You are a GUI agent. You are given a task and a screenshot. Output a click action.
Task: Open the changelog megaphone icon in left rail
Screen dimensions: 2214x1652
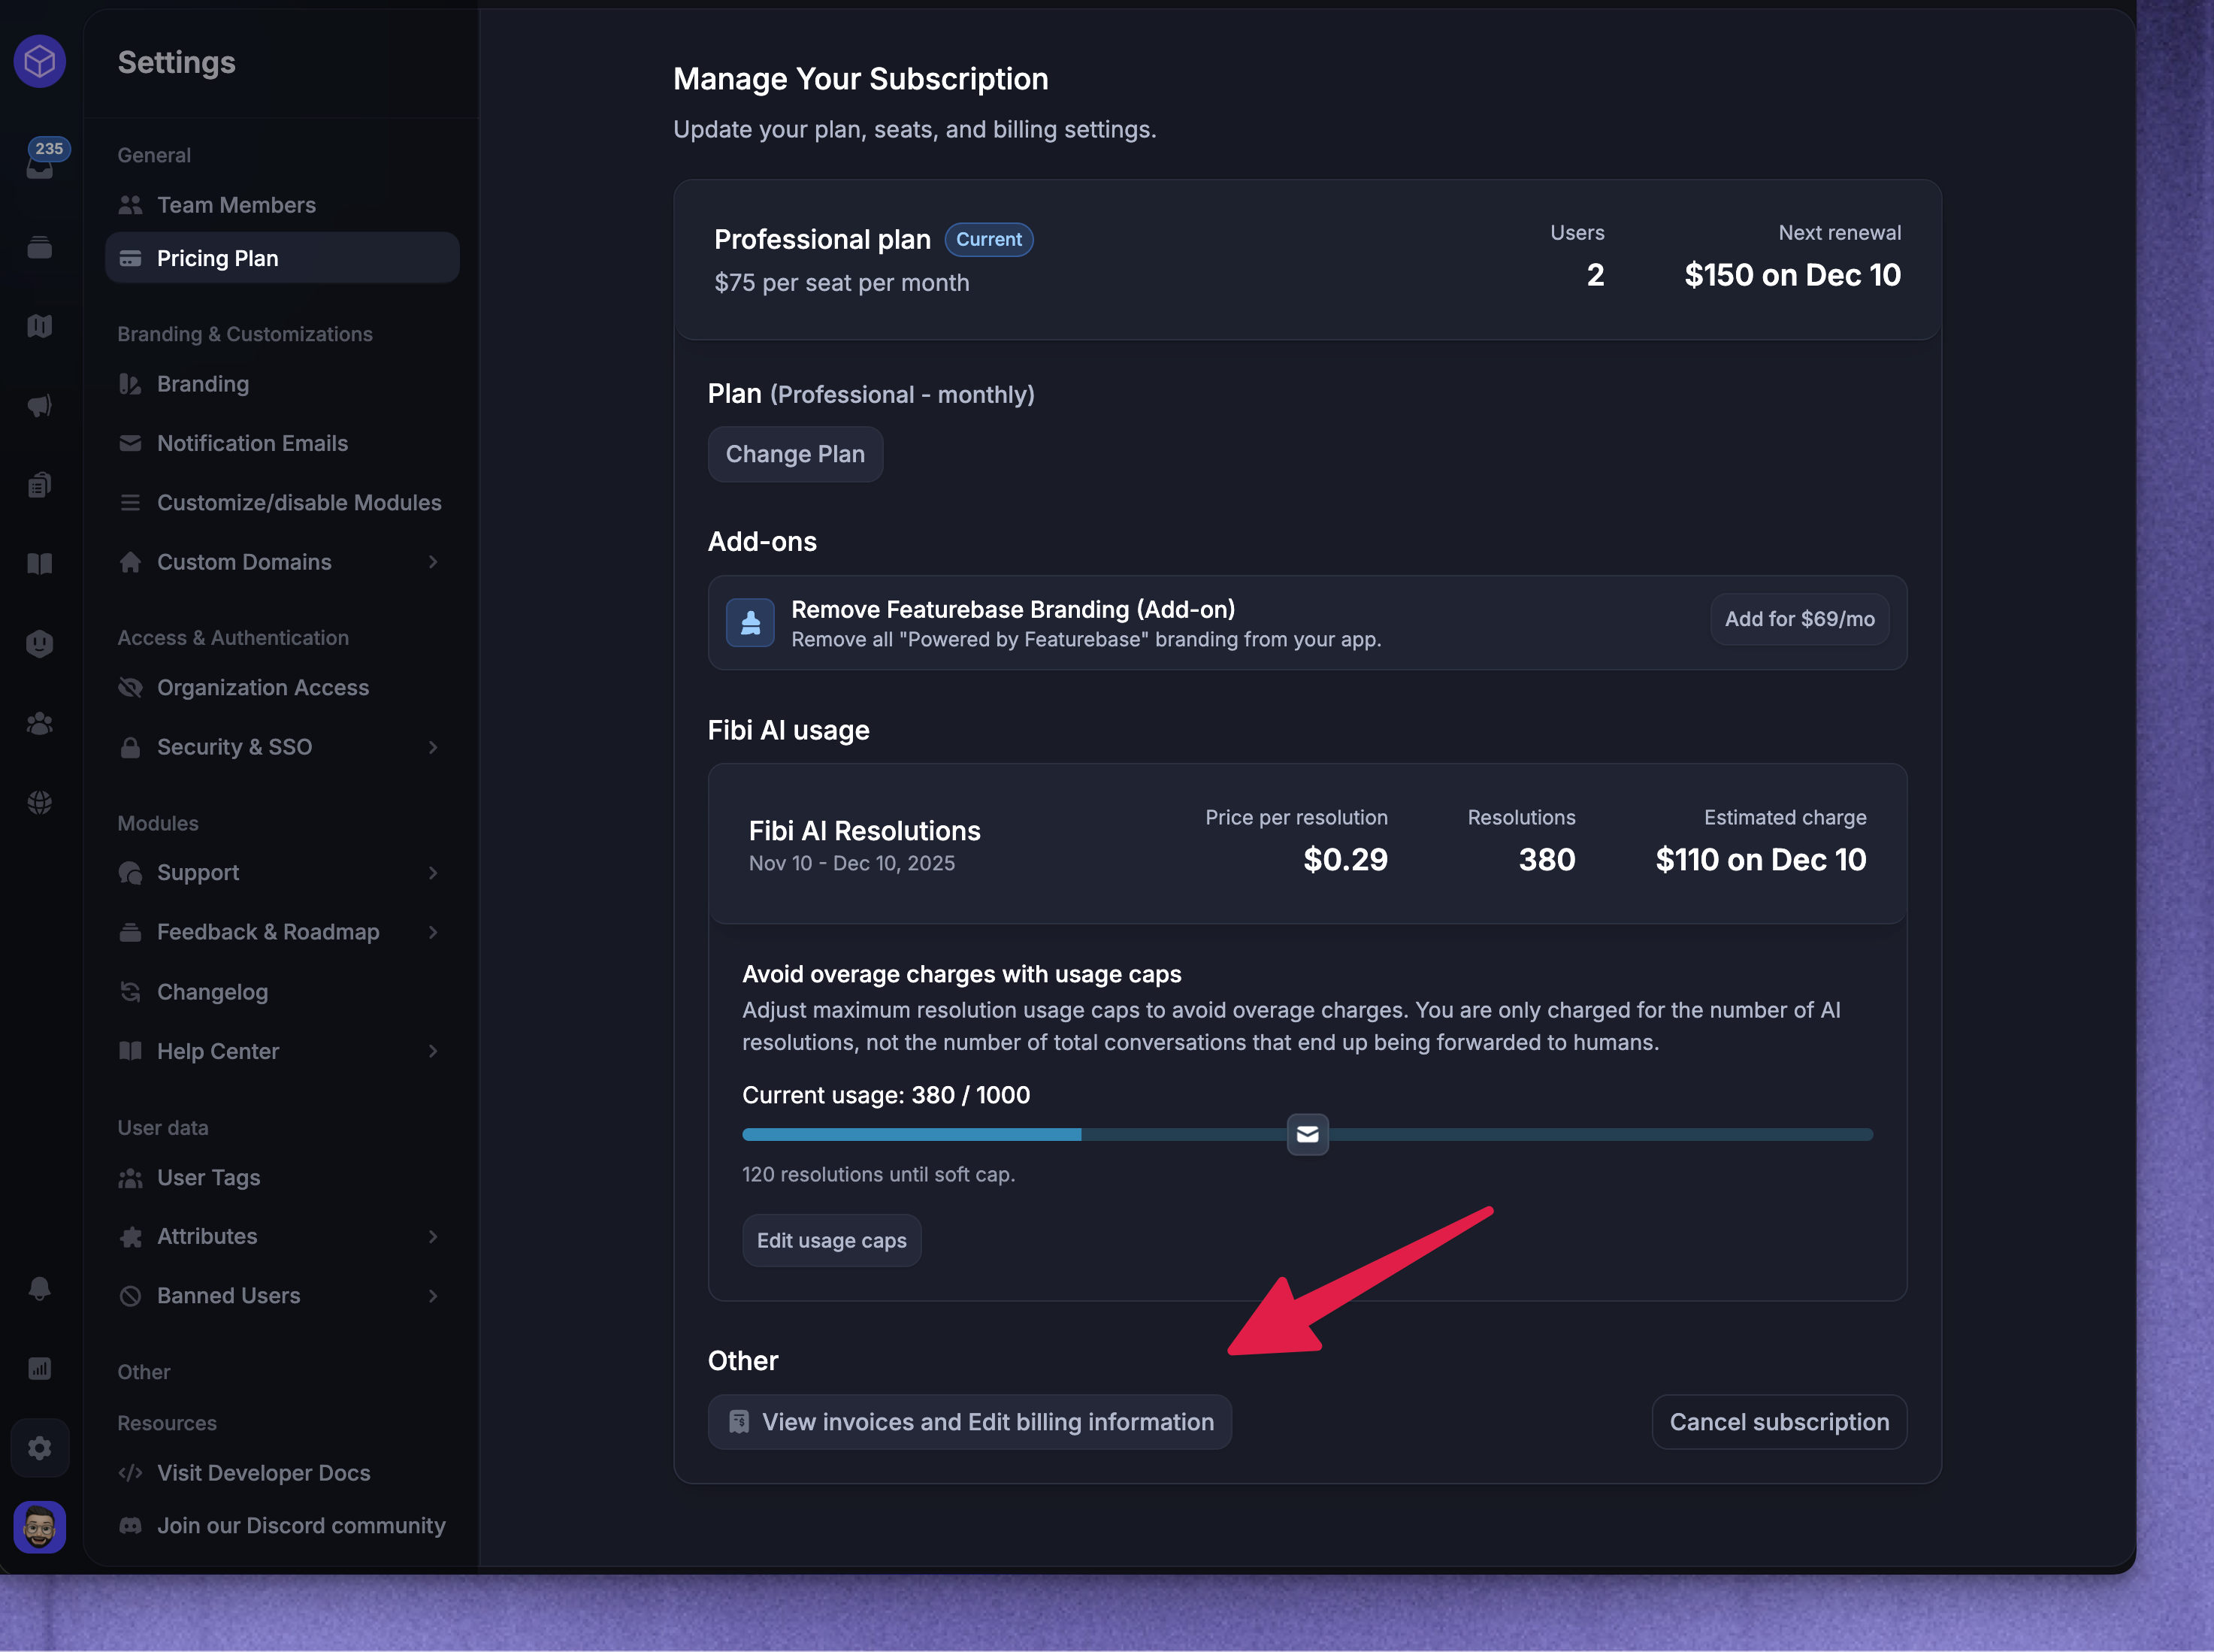[x=40, y=405]
